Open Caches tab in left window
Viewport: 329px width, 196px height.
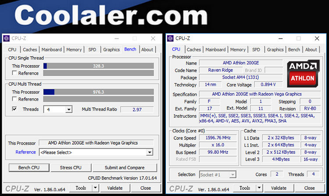tap(30, 50)
